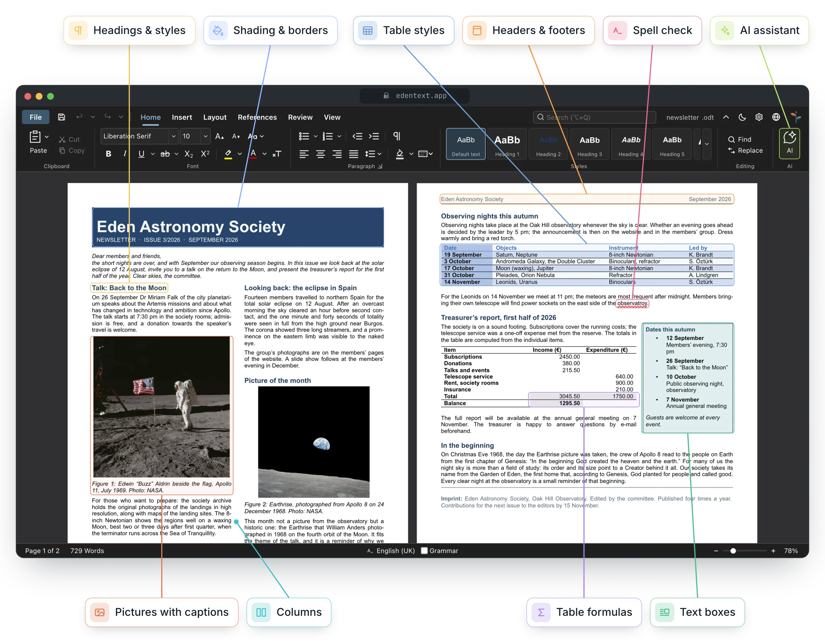Switch to the Layout tab
This screenshot has height=643, width=825.
215,117
